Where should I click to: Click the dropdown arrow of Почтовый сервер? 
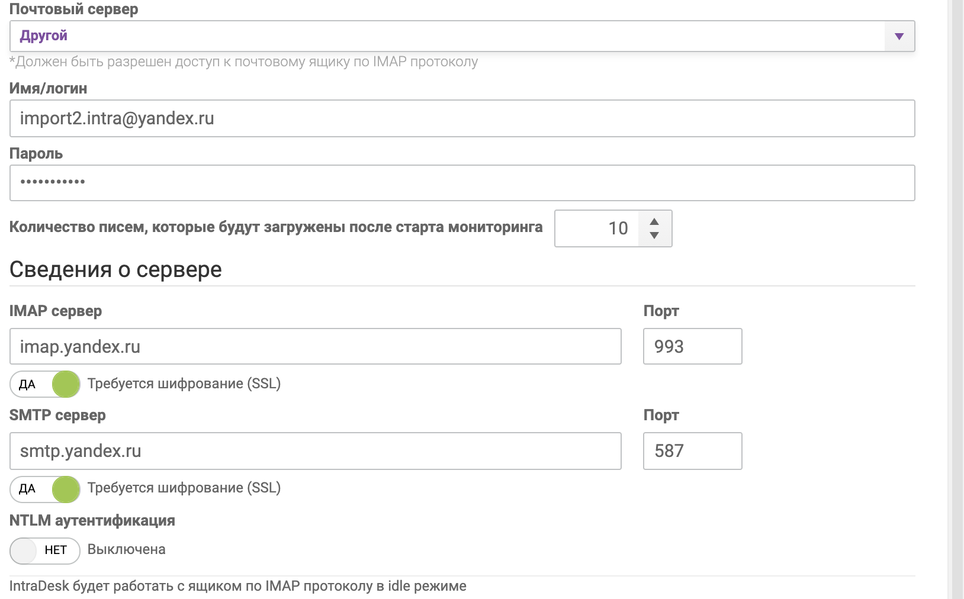tap(899, 36)
